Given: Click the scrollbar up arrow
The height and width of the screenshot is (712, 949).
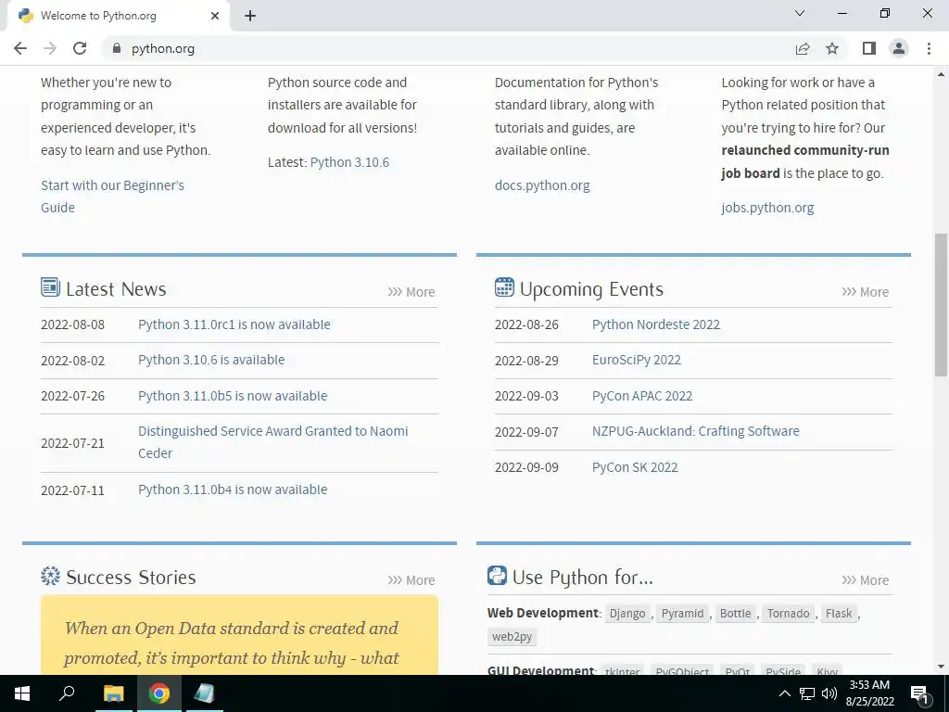Looking at the screenshot, I should (x=941, y=74).
